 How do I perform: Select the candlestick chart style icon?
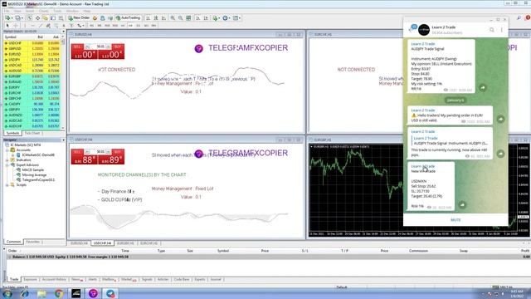(156, 18)
